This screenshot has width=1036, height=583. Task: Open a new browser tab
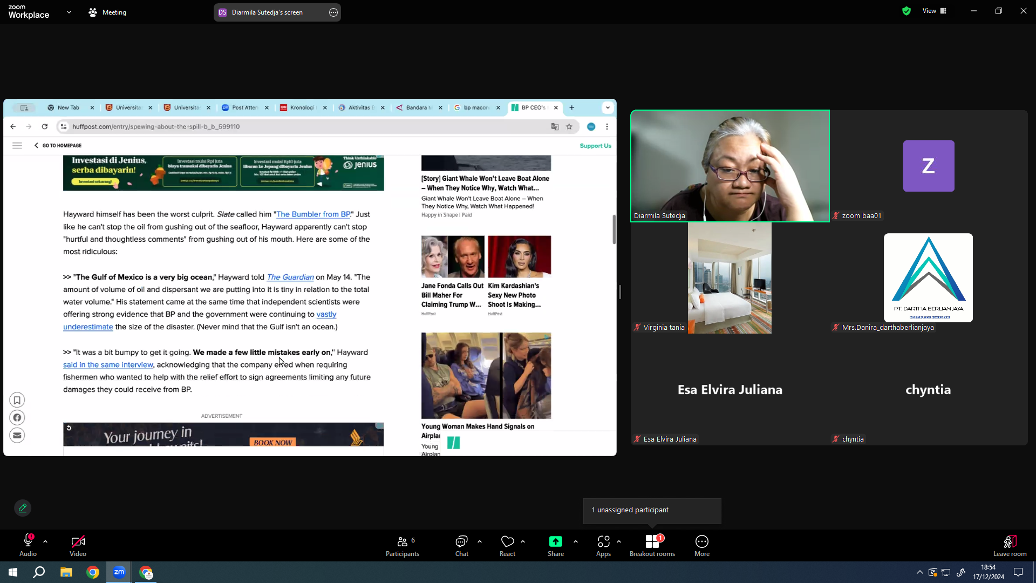coord(572,107)
